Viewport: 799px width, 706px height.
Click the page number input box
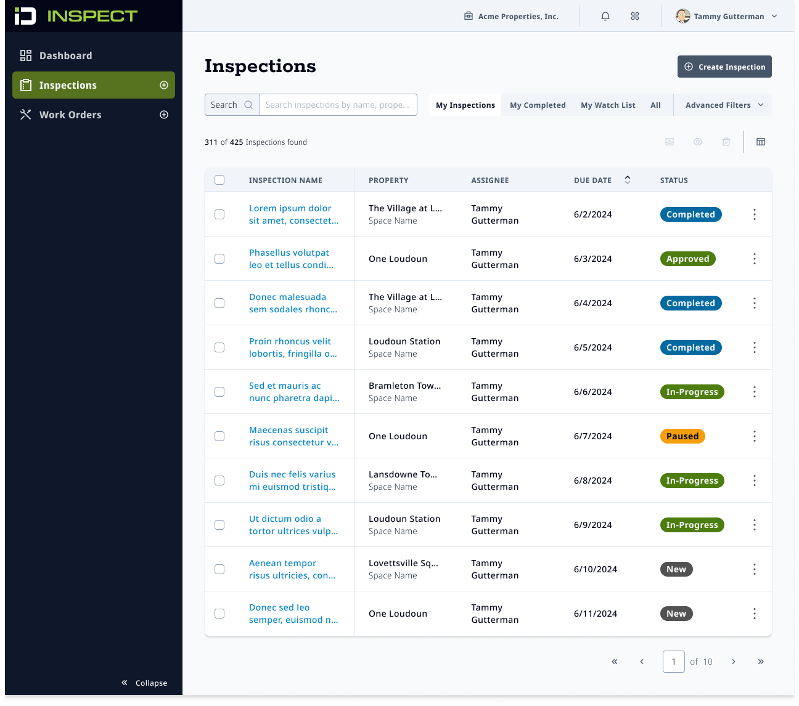674,662
